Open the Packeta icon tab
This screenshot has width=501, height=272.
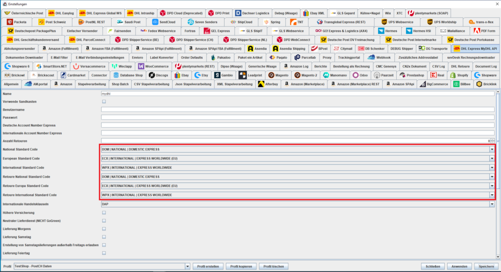[x=10, y=22]
